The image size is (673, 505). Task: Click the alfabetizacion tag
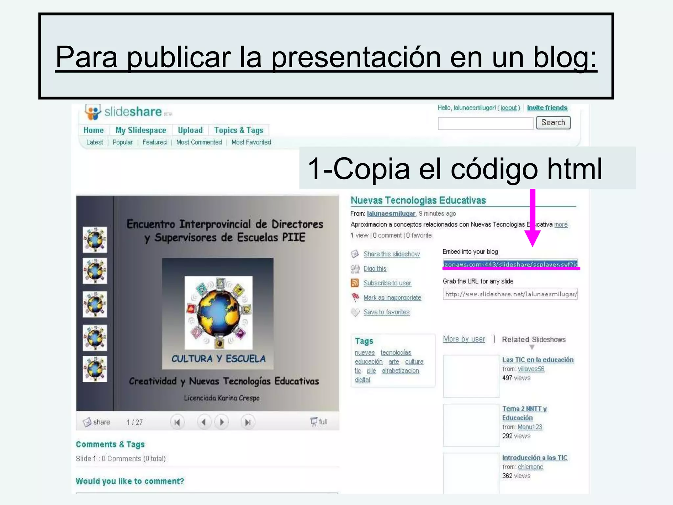pos(401,371)
